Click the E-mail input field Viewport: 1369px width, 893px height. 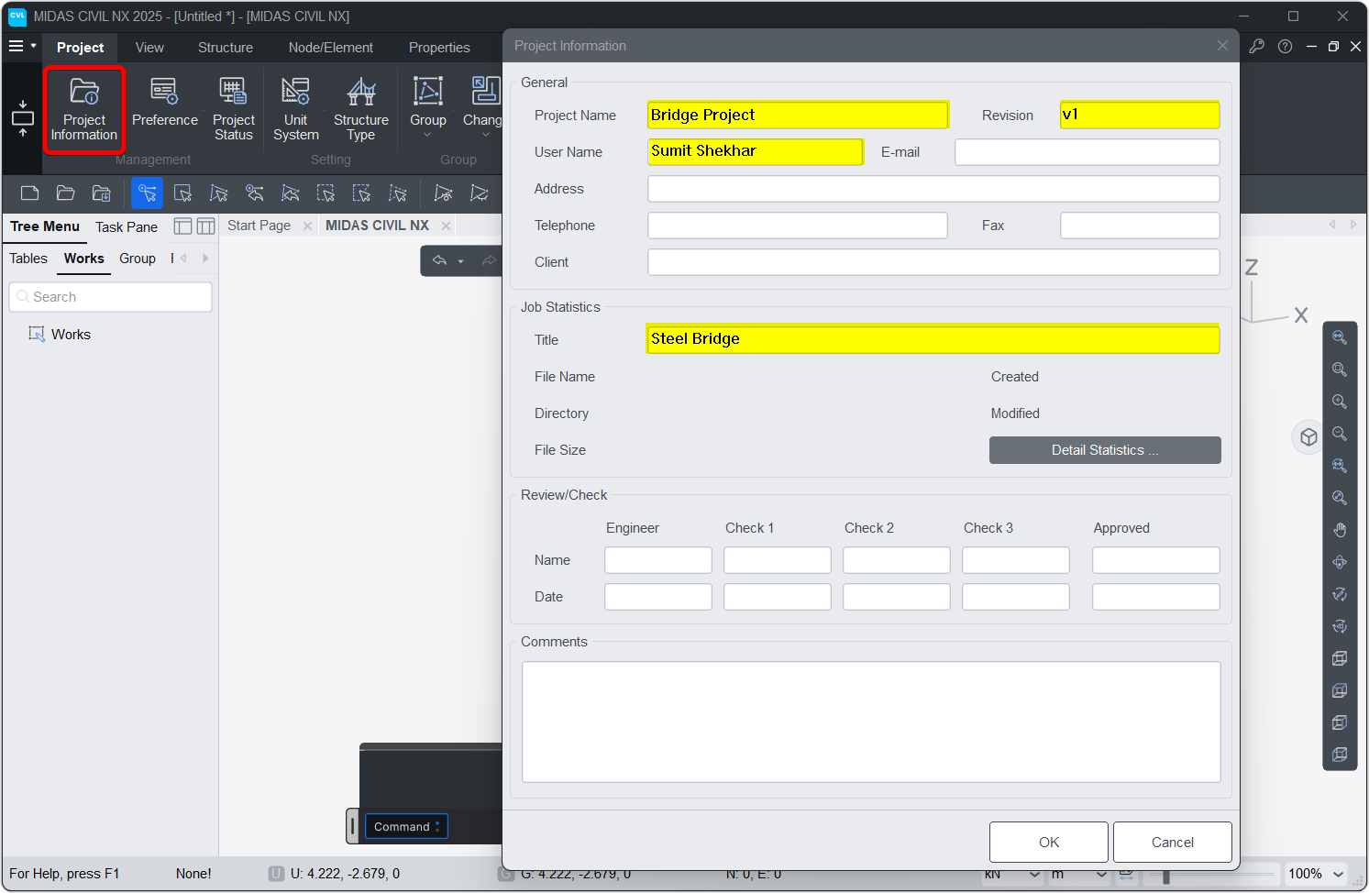(1087, 152)
